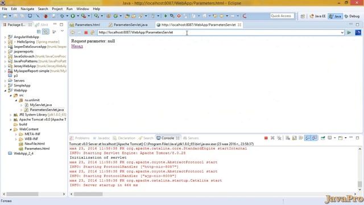This screenshot has width=364, height=205.
Task: Toggle Show Console on standard error change
Action: click(315, 138)
